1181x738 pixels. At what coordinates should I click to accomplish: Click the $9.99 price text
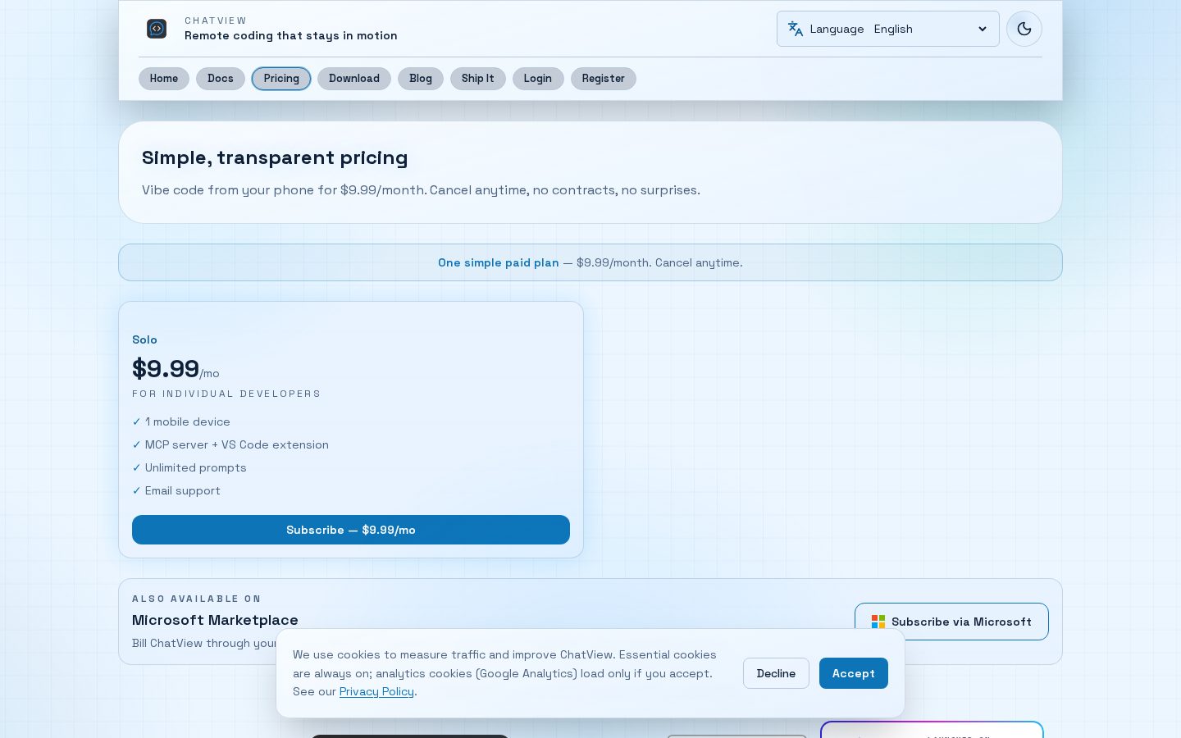[x=166, y=369]
